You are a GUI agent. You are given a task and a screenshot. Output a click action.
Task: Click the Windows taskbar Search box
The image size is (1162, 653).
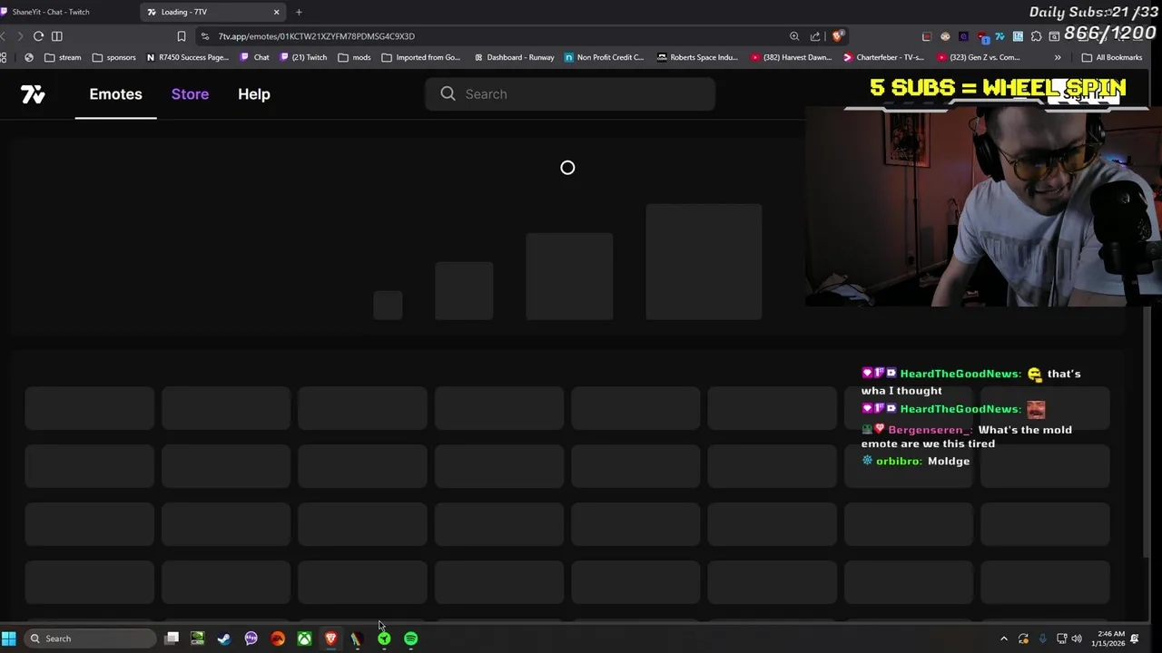tap(91, 638)
